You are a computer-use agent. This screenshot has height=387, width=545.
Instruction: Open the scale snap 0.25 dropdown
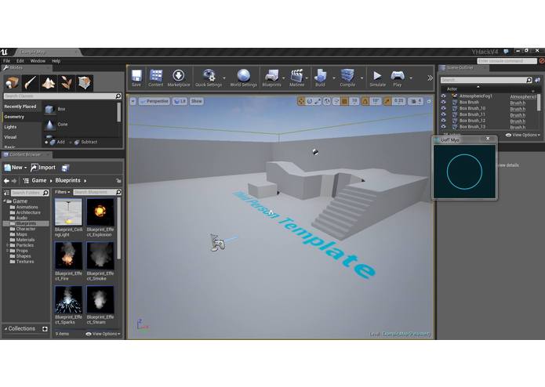tap(398, 101)
